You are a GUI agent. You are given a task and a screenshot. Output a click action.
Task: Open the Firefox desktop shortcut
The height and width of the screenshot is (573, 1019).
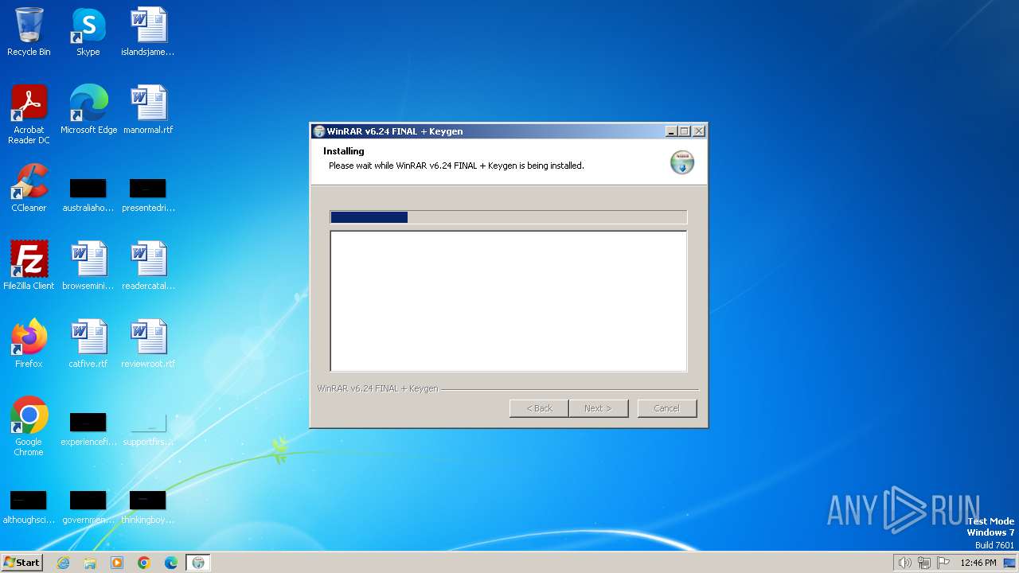[x=29, y=344]
